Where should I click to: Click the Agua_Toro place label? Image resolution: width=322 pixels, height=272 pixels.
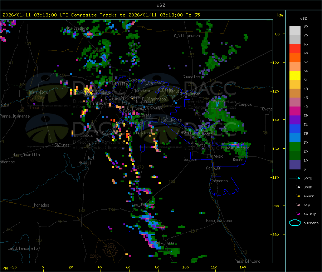point(38,92)
